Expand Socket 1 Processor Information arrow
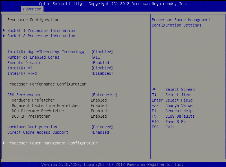 [x=4, y=30]
